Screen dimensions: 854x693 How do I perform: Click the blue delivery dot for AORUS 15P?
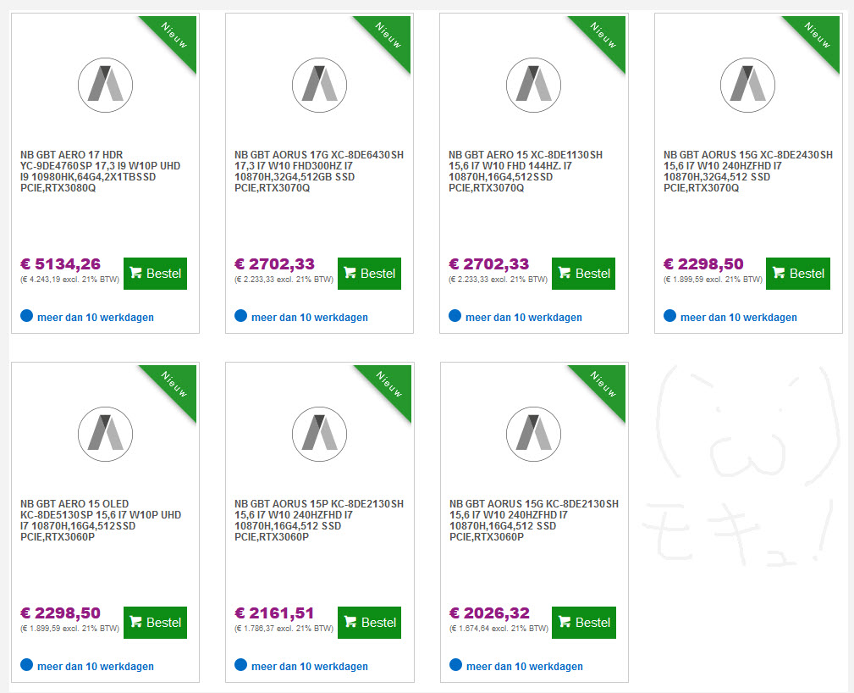[240, 665]
